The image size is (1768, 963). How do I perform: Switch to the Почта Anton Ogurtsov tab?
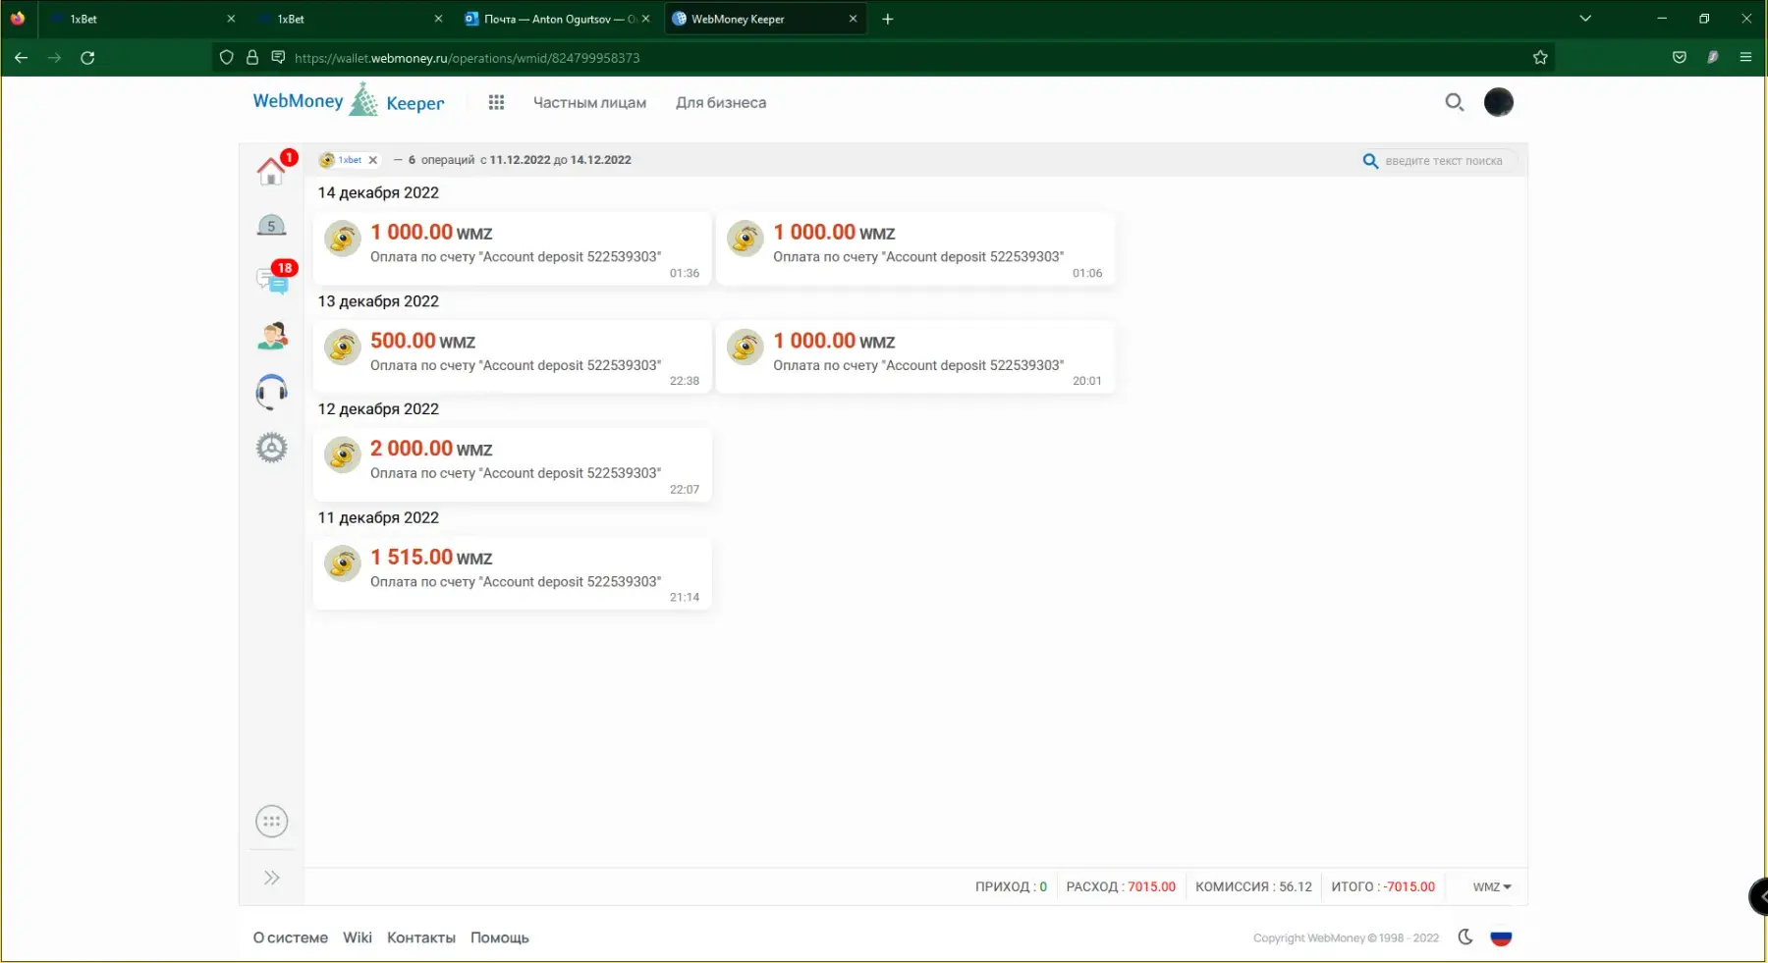click(x=555, y=19)
